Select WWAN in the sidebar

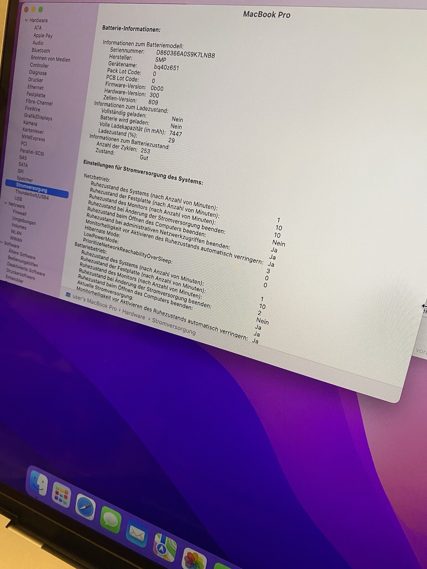(x=16, y=239)
